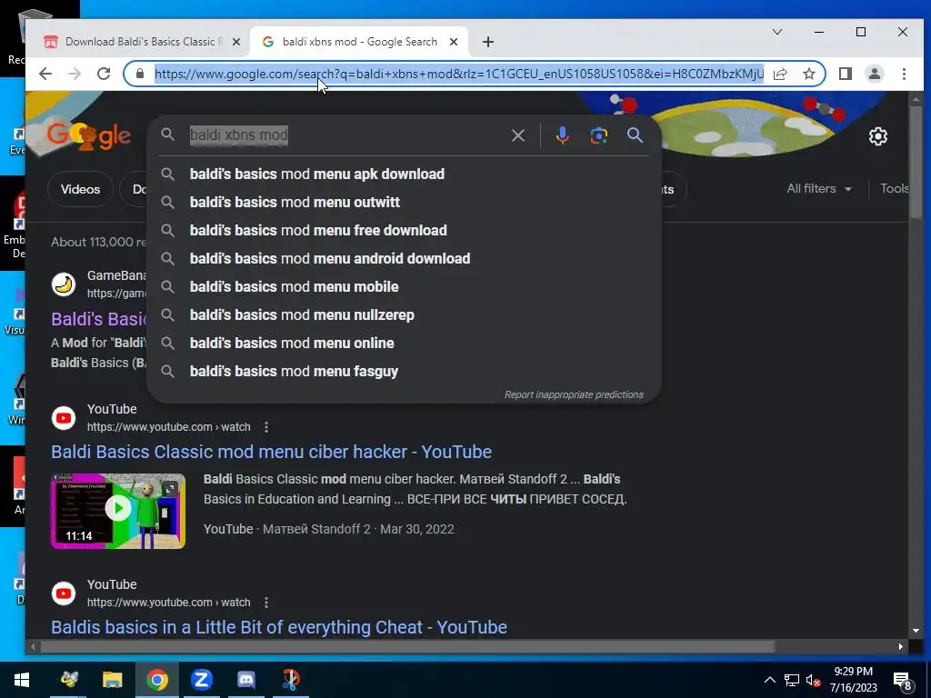Select baldi xbns mod Google Search tab

tap(359, 42)
